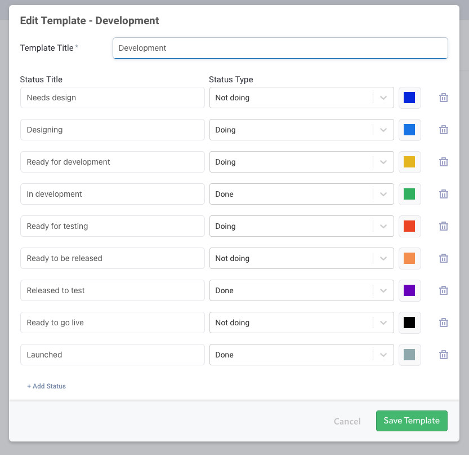Add a new status via + Add Status
Screen dimensions: 469x455
pos(46,386)
